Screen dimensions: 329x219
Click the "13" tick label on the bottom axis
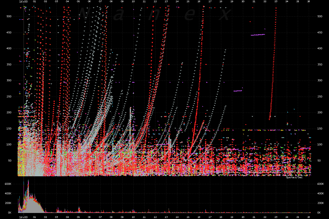[166, 217]
